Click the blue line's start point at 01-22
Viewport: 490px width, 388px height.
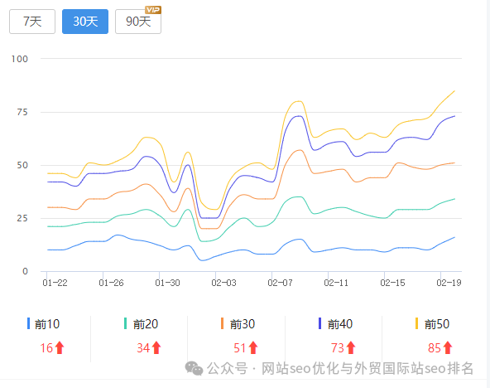pyautogui.click(x=48, y=250)
